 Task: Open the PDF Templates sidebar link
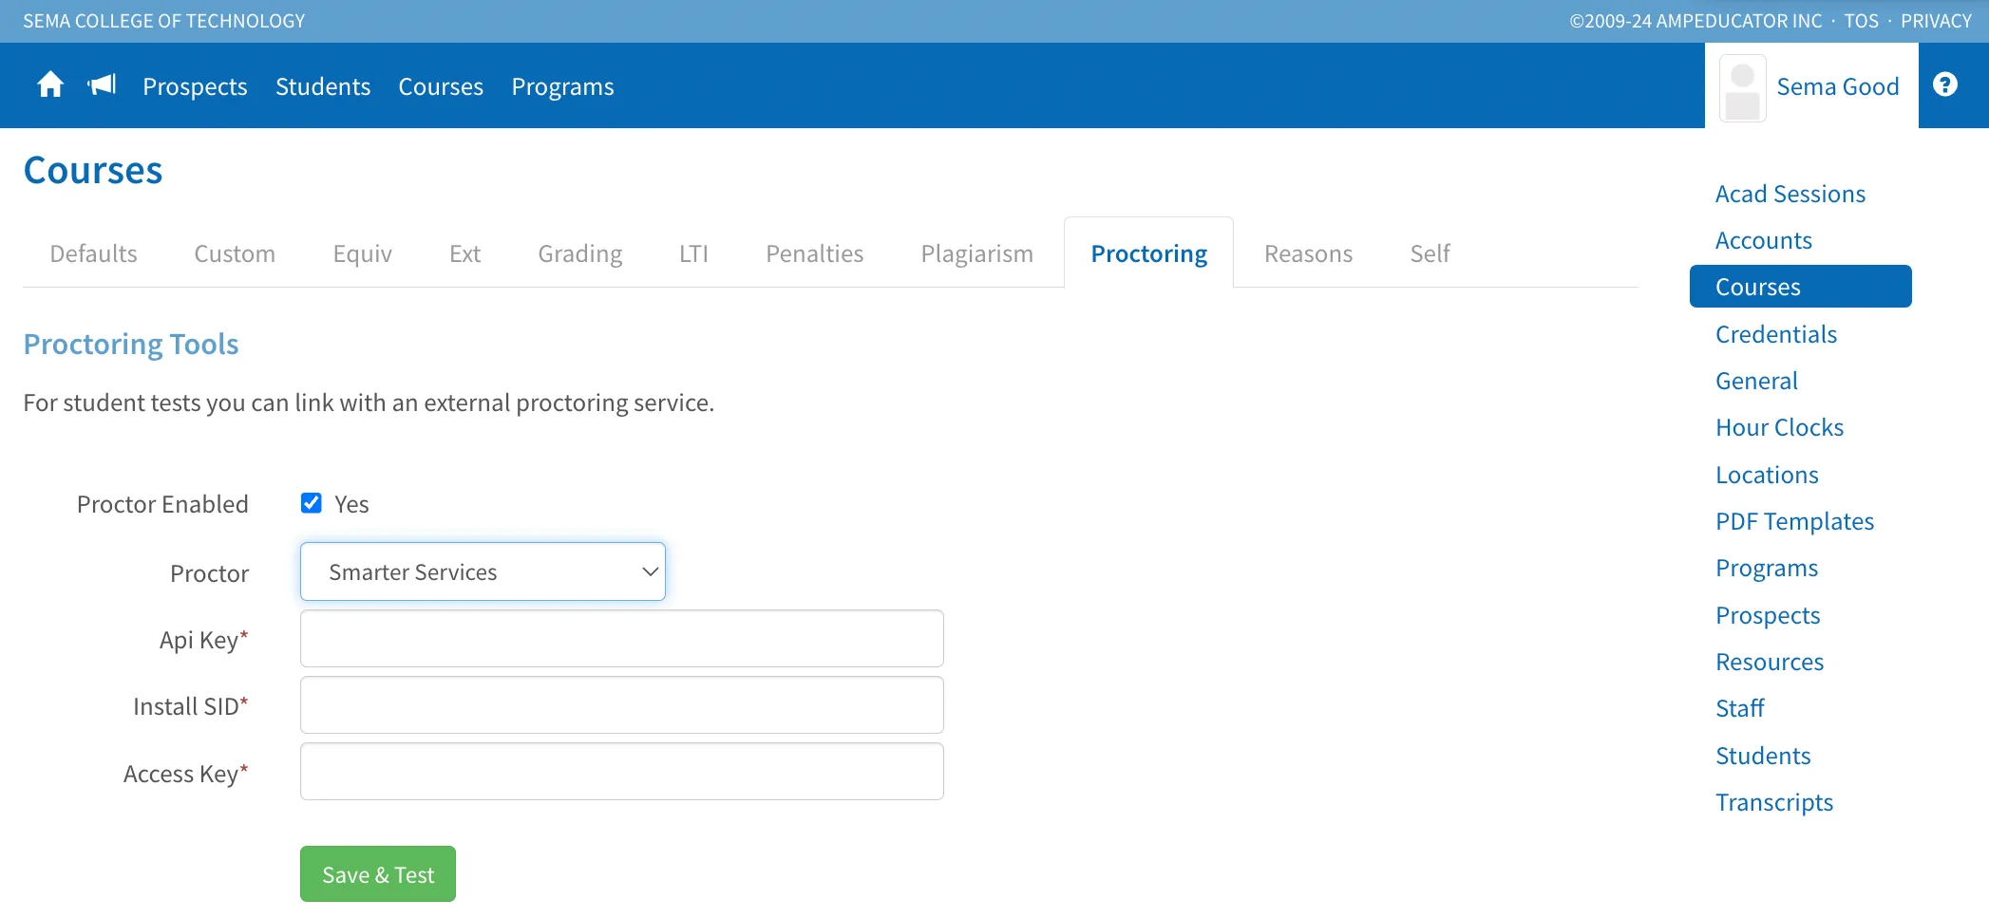[x=1794, y=521]
